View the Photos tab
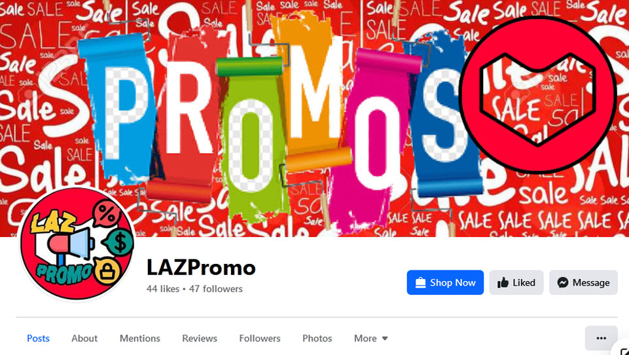629x355 pixels. point(317,338)
